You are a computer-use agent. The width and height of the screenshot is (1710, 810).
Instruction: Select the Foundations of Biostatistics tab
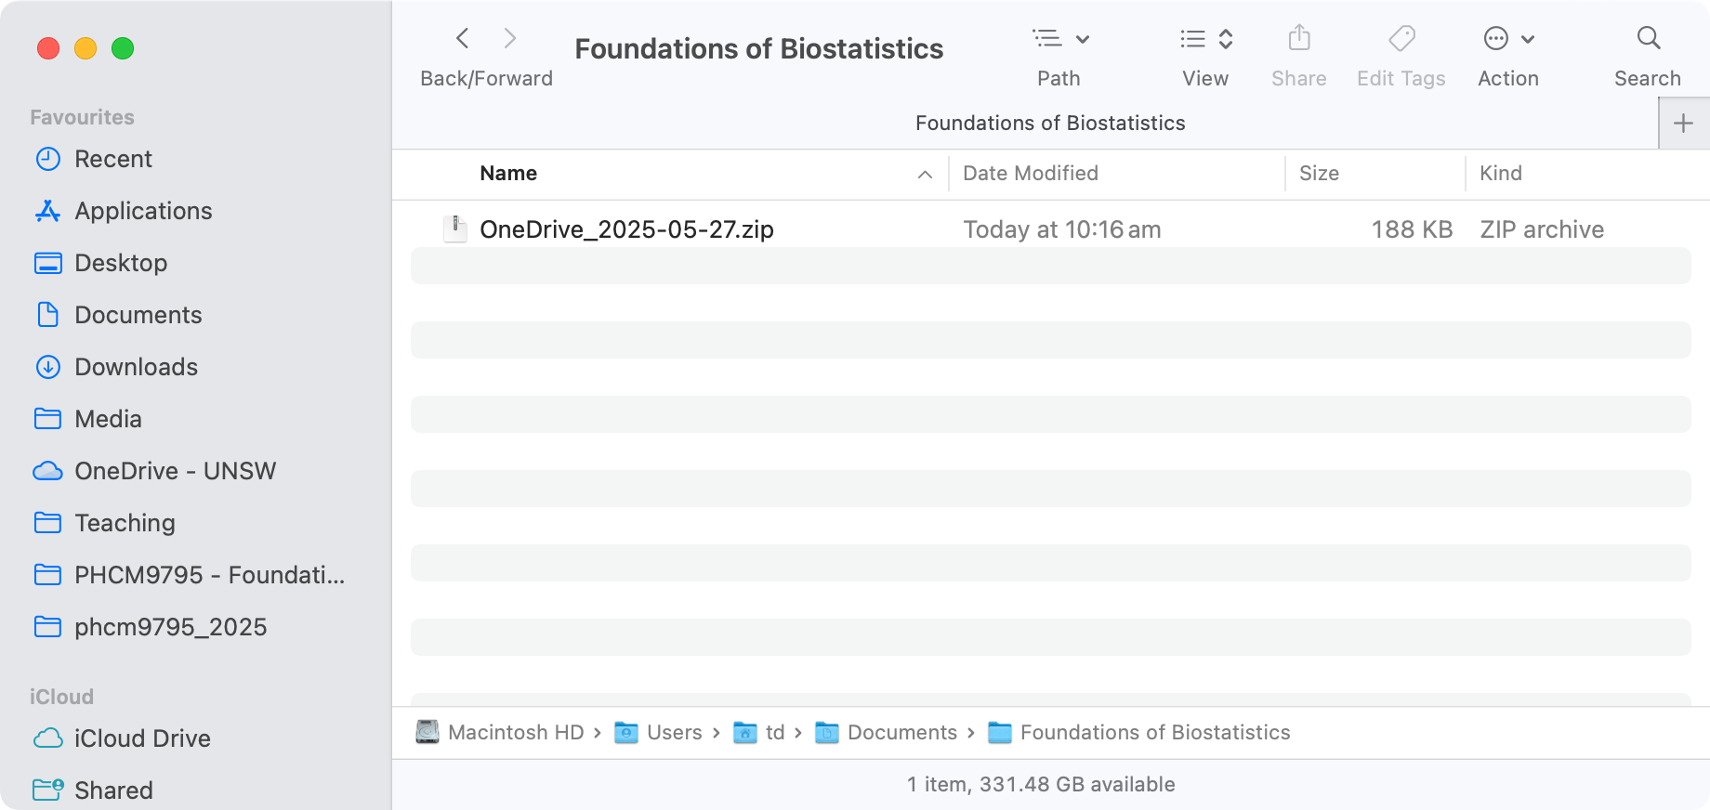click(1049, 124)
